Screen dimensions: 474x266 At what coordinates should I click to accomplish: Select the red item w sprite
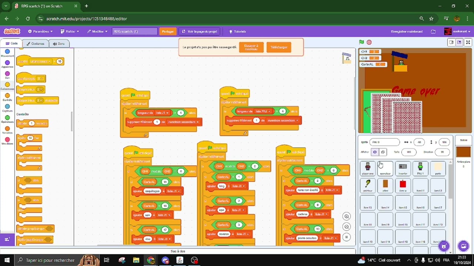[403, 185]
